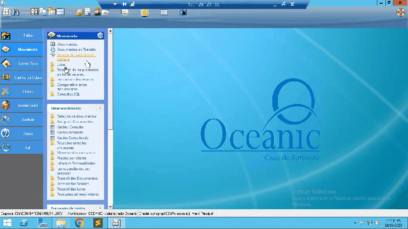
Task: Click the monitor chart icon in toolbar
Action: point(125,12)
